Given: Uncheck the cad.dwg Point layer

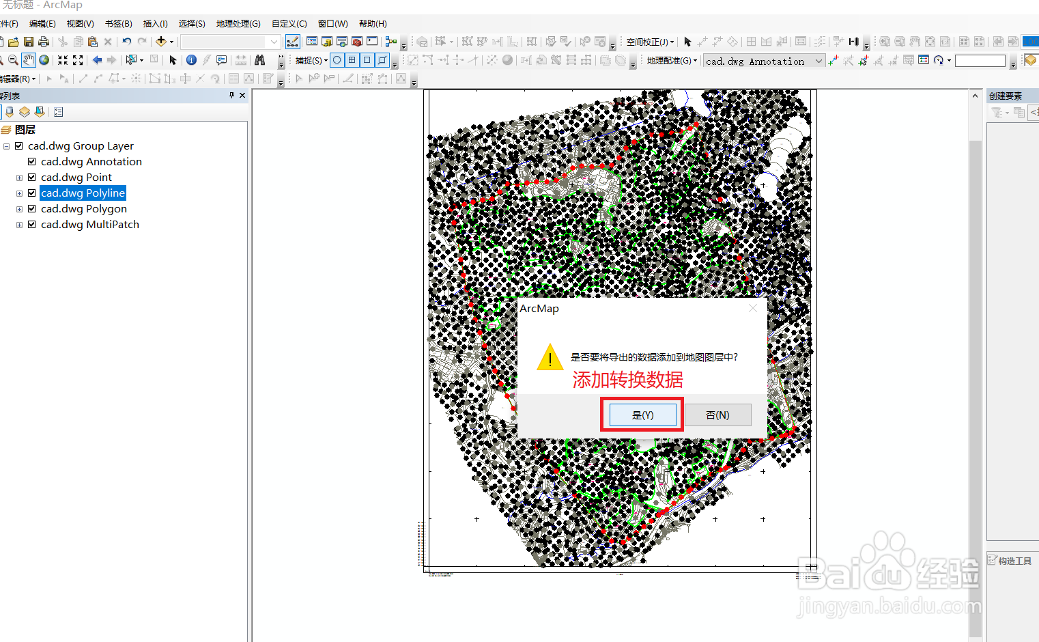Looking at the screenshot, I should (x=31, y=177).
